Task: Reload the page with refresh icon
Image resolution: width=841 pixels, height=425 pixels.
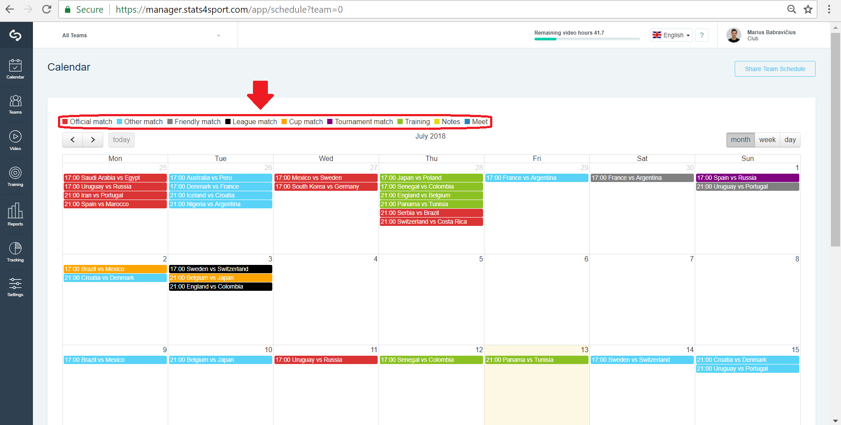Action: [x=47, y=9]
